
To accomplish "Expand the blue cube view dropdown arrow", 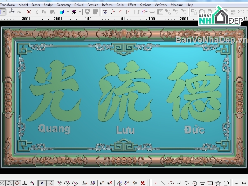I will pos(68,12).
